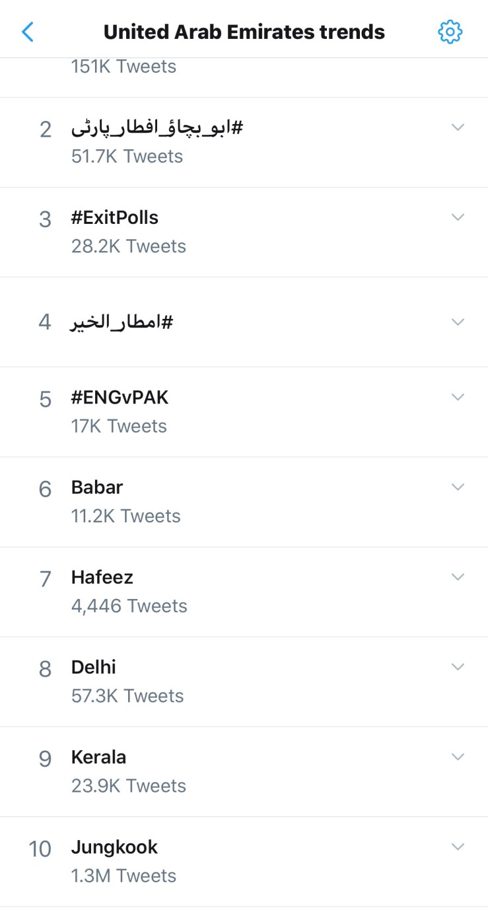
Task: View tweets about Kerala
Action: (x=98, y=757)
